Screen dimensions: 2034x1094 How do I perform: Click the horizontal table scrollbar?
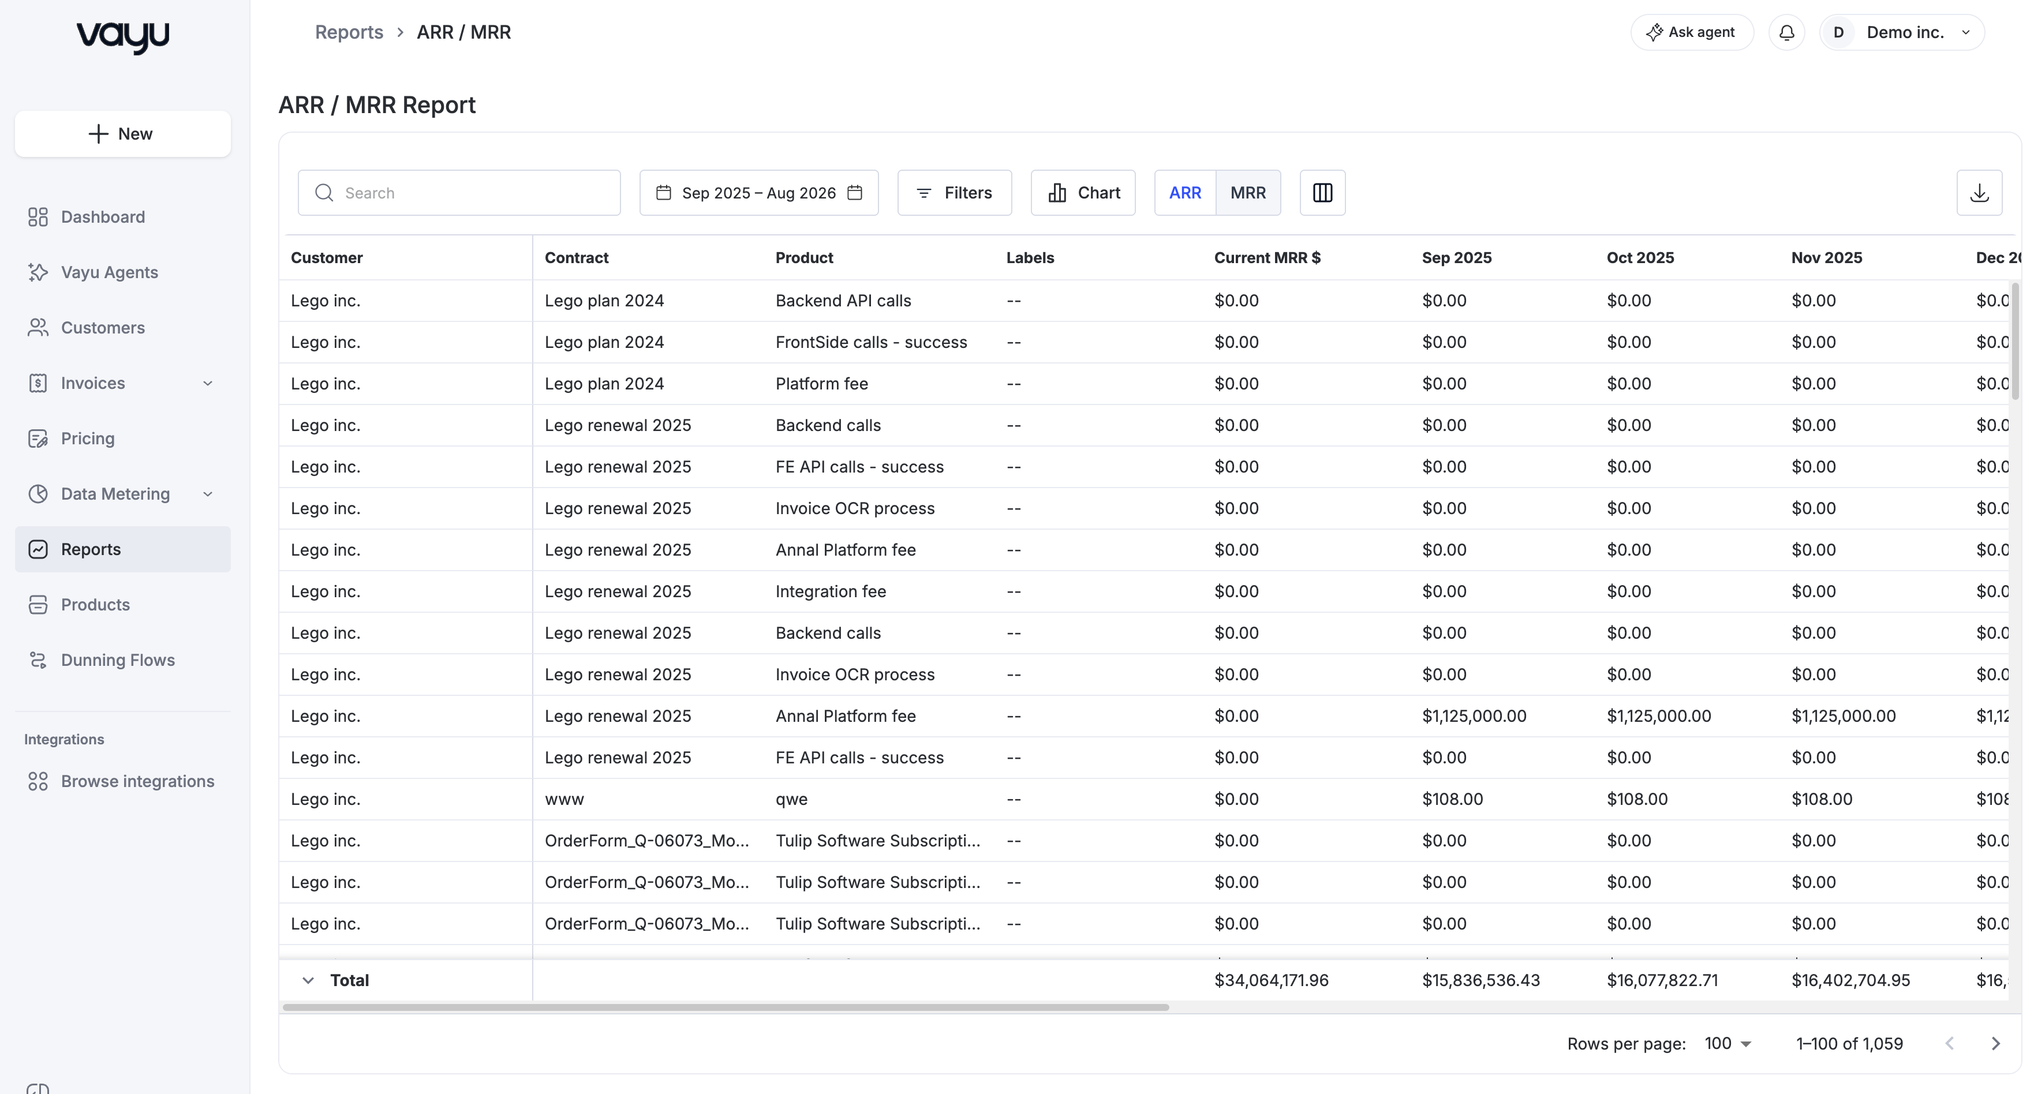coord(726,1007)
